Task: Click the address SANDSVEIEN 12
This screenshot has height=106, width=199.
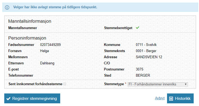Action: coord(149,57)
